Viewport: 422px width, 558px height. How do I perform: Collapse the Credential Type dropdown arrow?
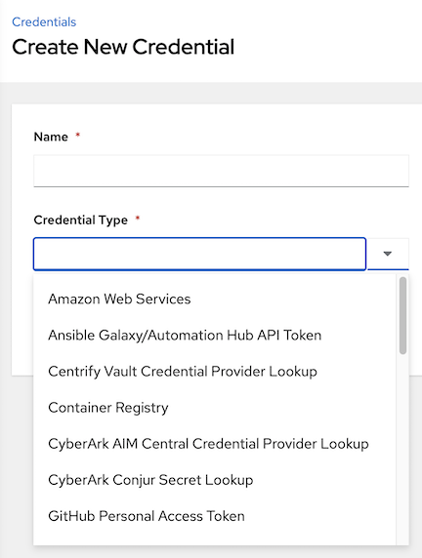(388, 254)
